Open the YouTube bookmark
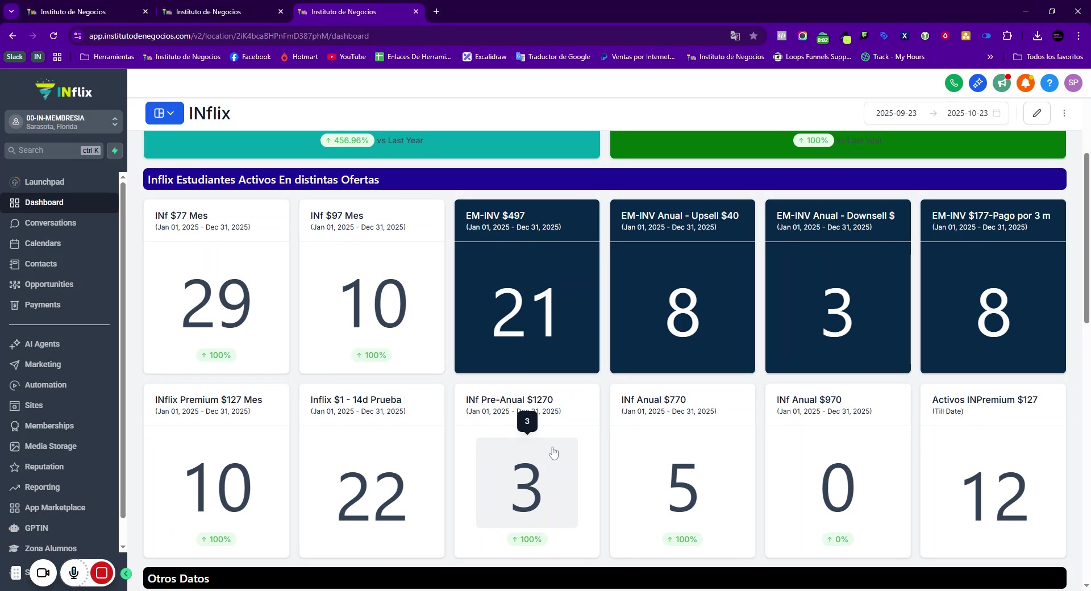 coord(347,57)
